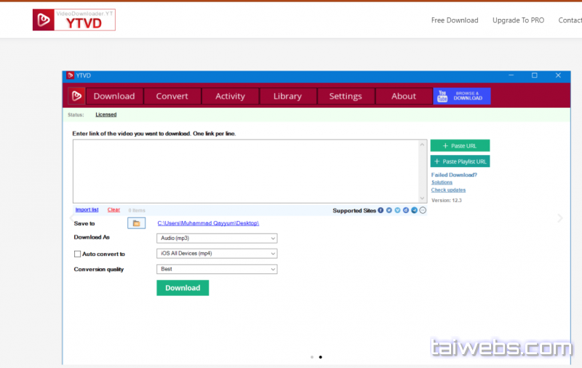Open the YouTube Browse & Download button
582x368 pixels.
(462, 96)
